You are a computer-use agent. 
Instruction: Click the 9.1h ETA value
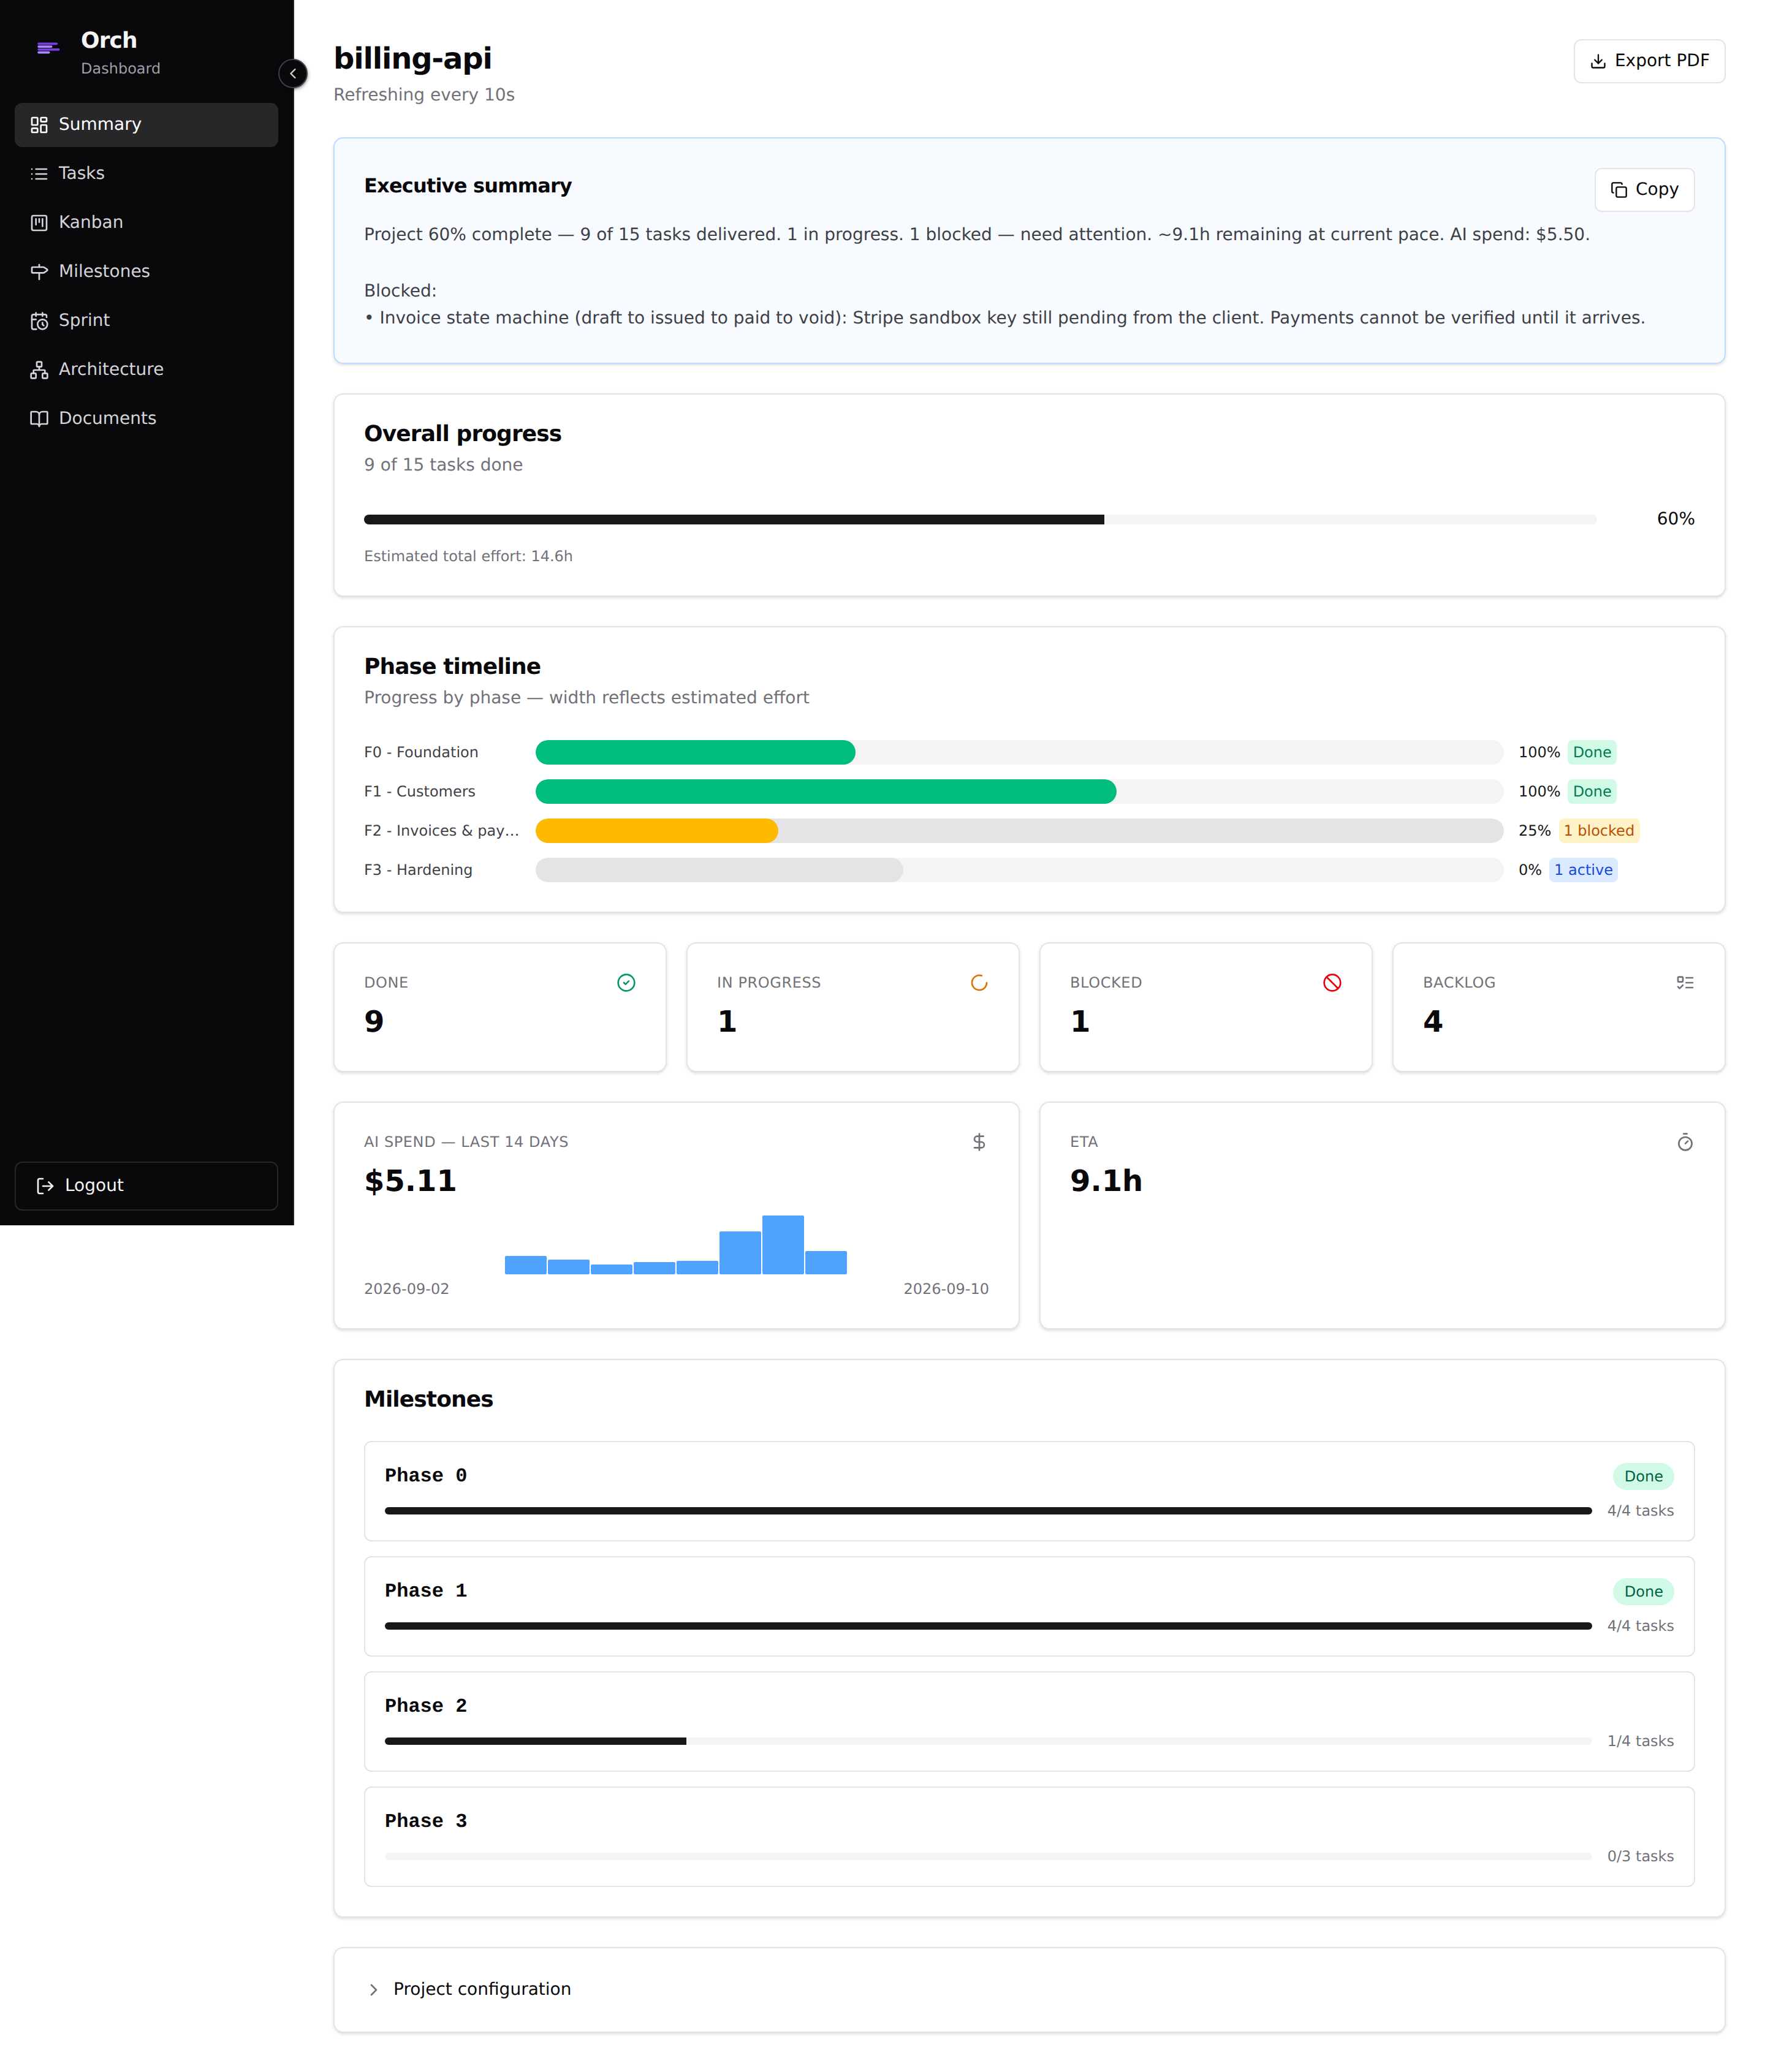point(1106,1181)
